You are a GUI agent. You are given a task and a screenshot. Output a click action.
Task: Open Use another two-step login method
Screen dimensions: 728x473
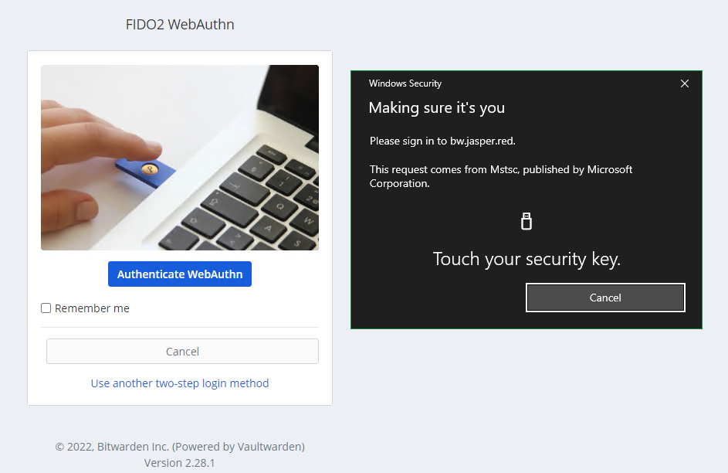click(180, 383)
